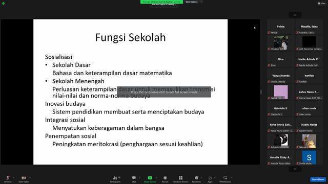The height and width of the screenshot is (184, 328).
Task: Select Gabrielle S. participant tile
Action: click(281, 108)
